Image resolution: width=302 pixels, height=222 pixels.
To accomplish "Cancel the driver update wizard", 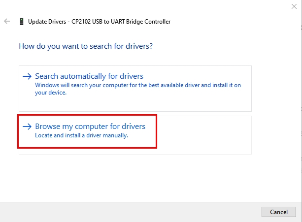I will (279, 212).
